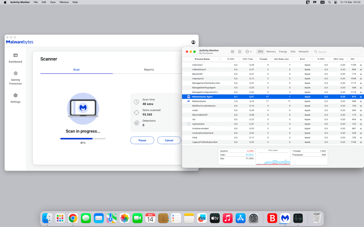Viewport: 364px width, 227px height.
Task: Sort by PID column header
Action: (352, 59)
